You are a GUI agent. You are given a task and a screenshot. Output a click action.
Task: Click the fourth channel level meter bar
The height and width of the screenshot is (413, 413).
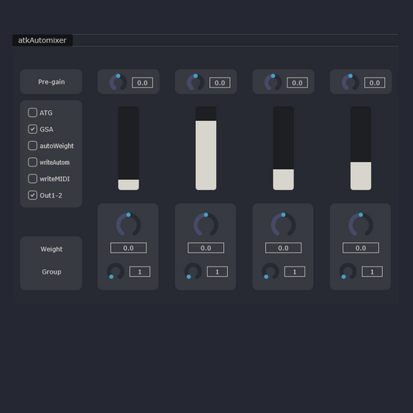(360, 148)
